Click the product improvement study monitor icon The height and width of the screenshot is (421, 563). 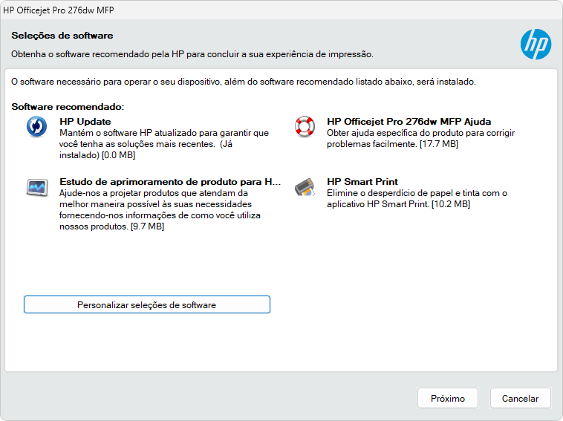[36, 187]
